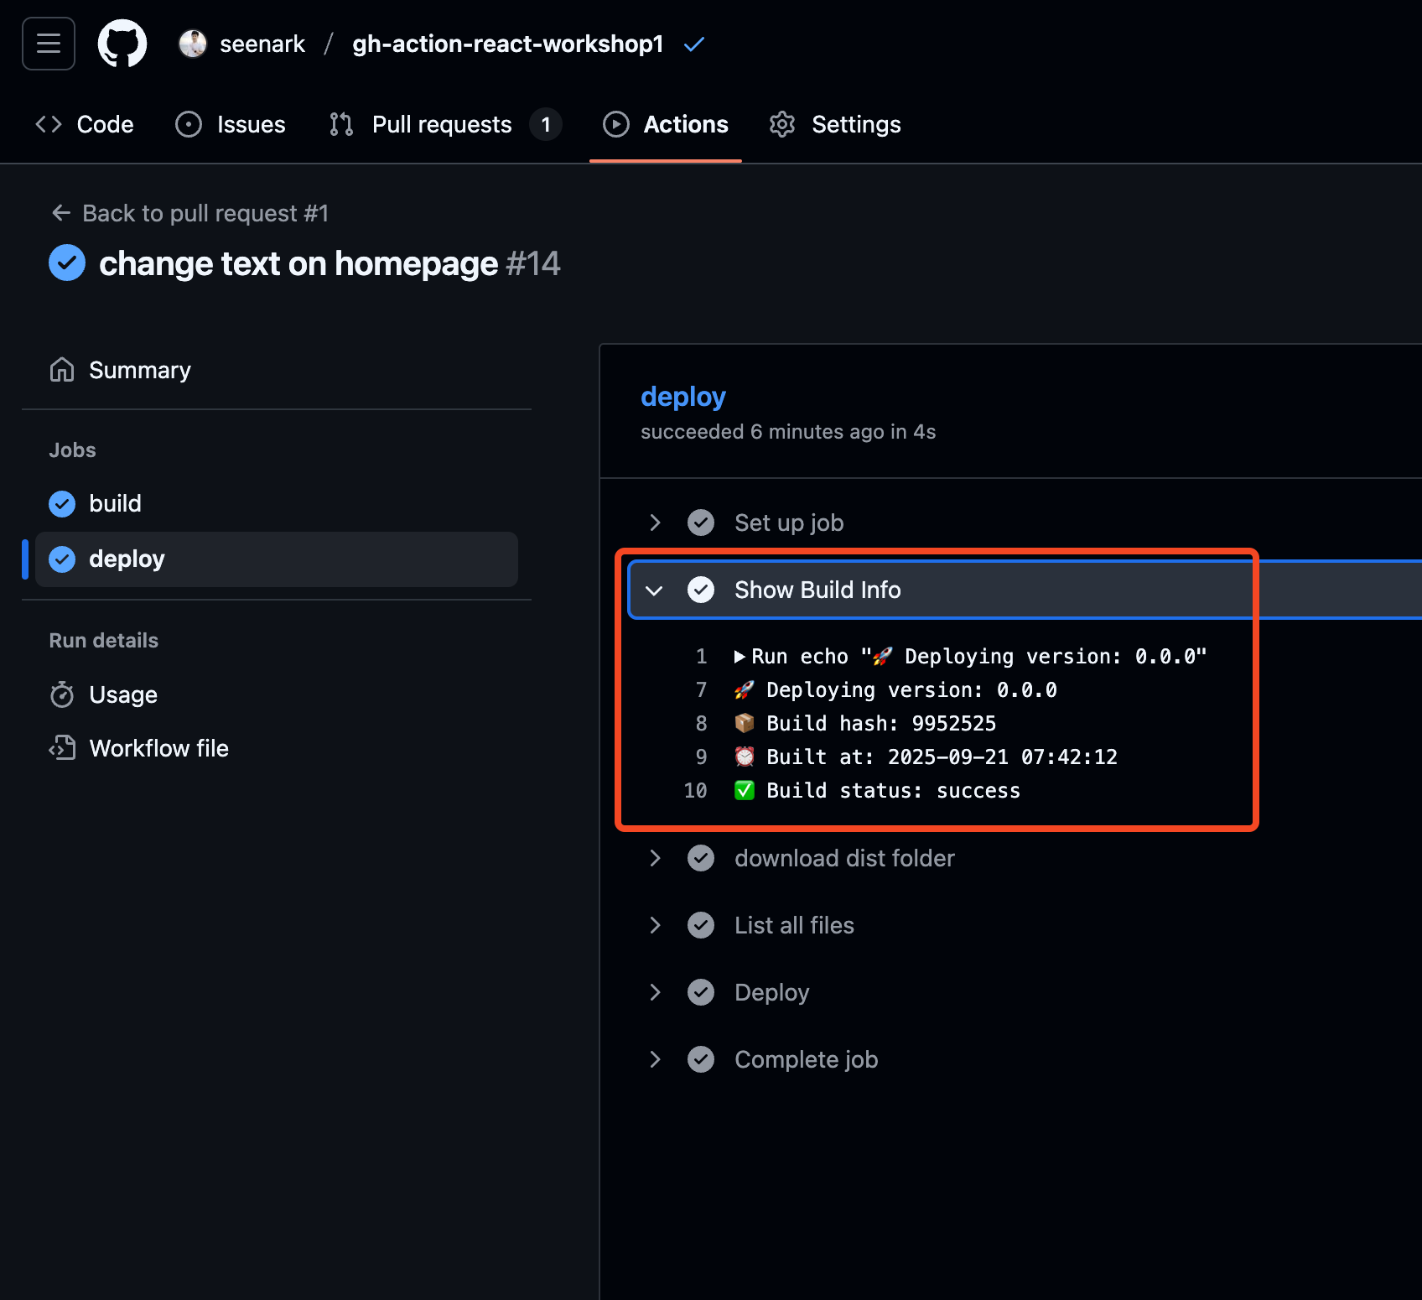Viewport: 1422px width, 1300px height.
Task: Click the GitHub logo icon
Action: (x=122, y=44)
